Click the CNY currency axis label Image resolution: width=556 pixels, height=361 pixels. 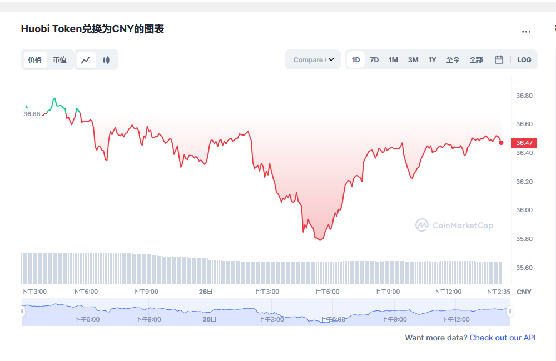pos(524,292)
